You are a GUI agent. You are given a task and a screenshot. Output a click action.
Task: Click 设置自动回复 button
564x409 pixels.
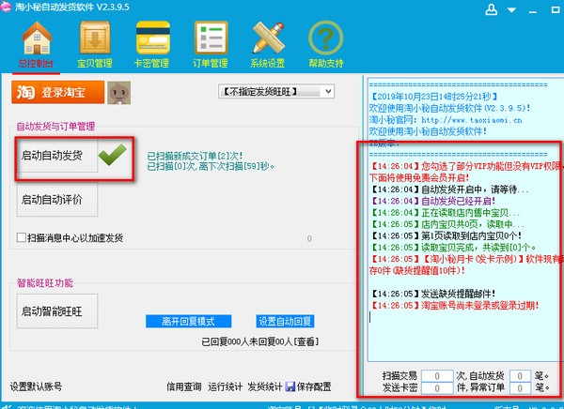tap(285, 321)
